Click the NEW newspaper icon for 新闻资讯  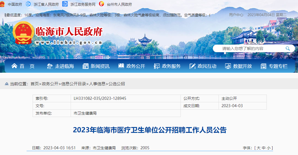[85, 66]
